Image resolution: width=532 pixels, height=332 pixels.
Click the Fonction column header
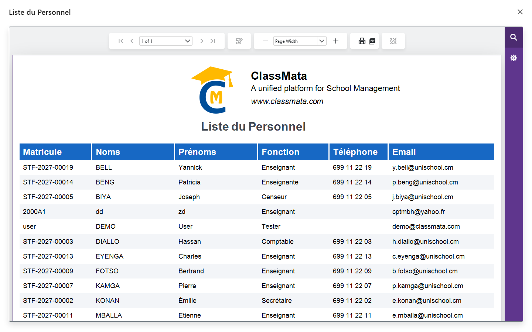[x=293, y=152]
